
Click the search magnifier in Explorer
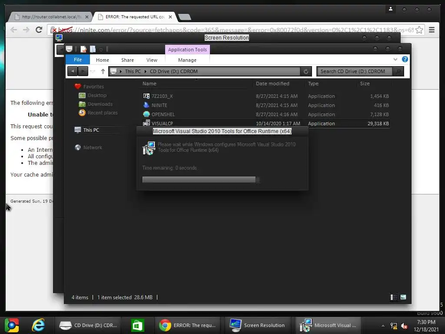point(398,72)
